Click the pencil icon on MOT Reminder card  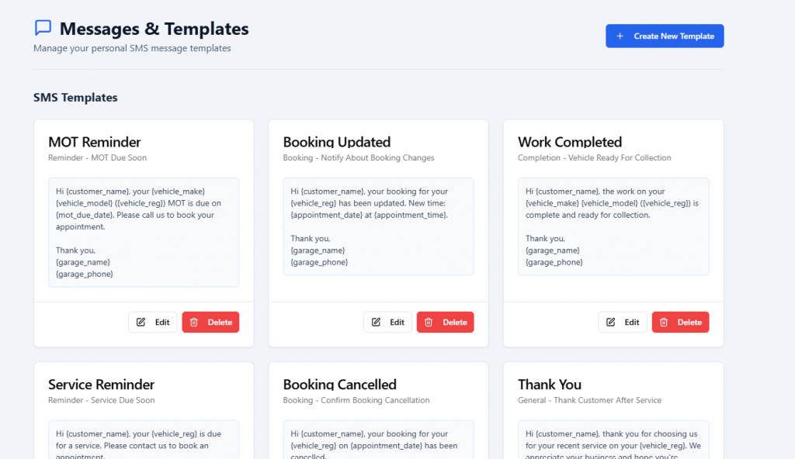(141, 323)
